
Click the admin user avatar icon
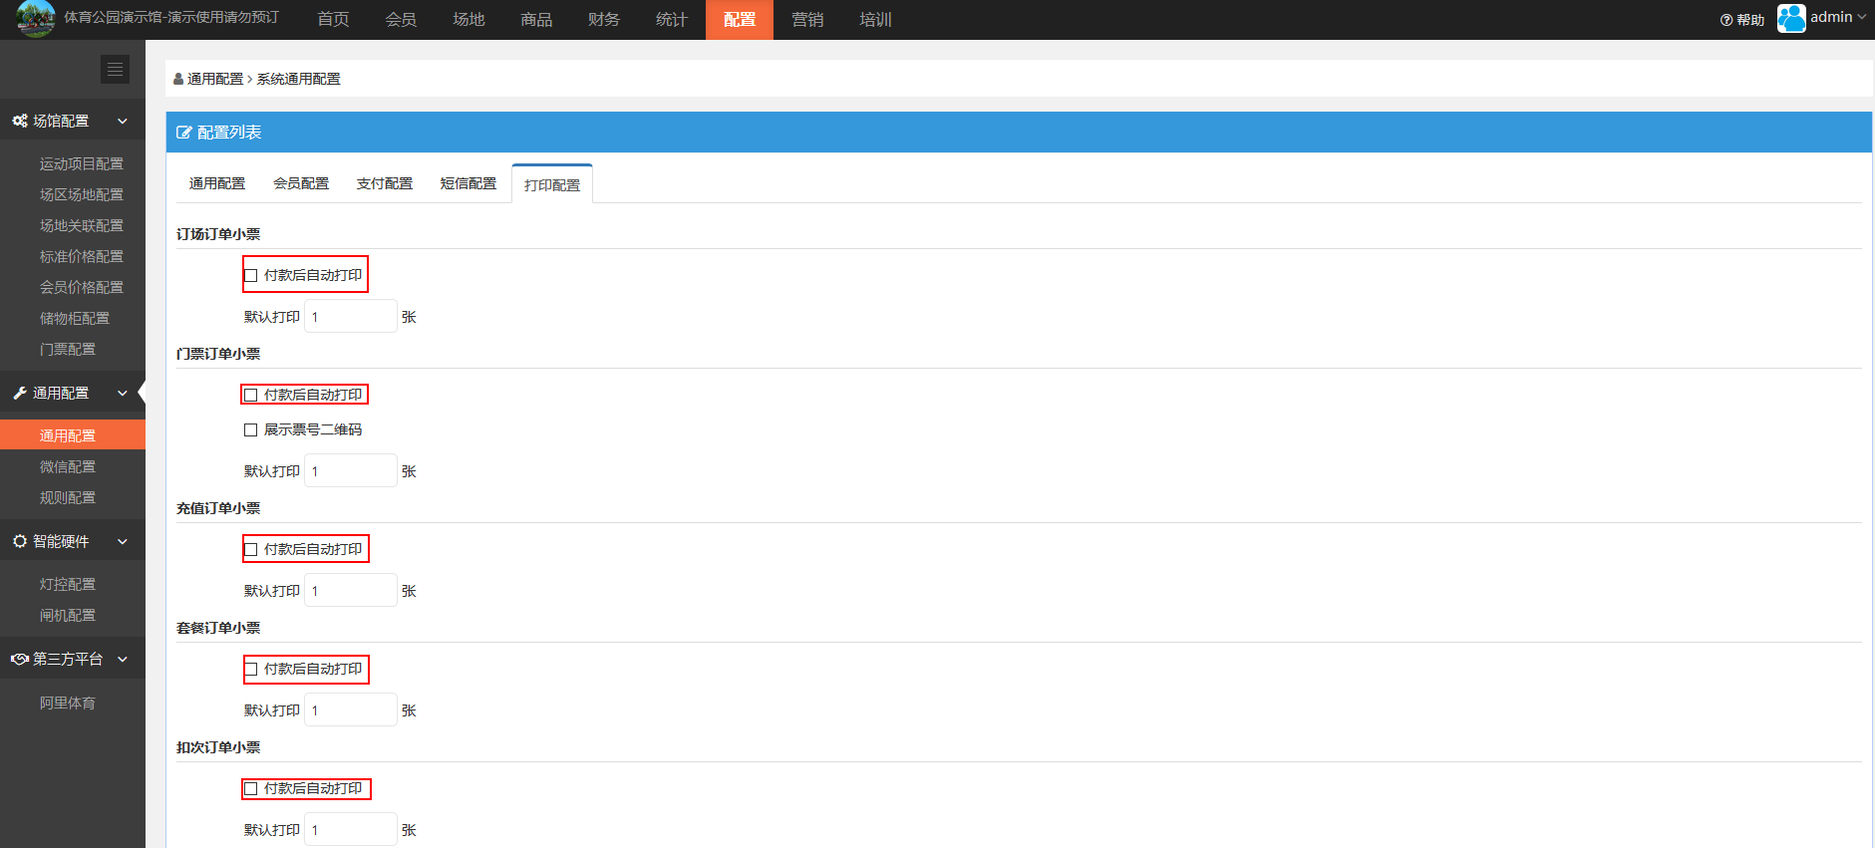1791,18
